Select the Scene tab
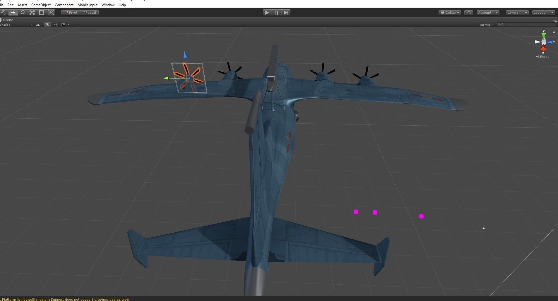The height and width of the screenshot is (301, 558). (7, 20)
